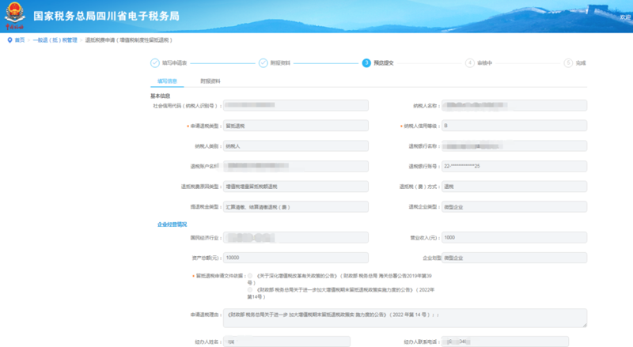Go to 首页 breadcrumb link
This screenshot has height=347, width=633.
pyautogui.click(x=20, y=39)
